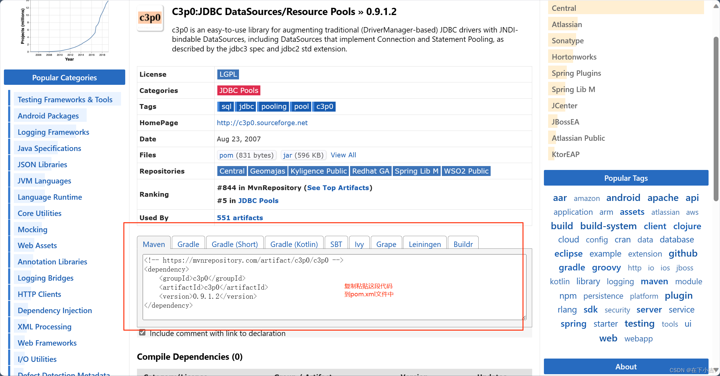720x376 pixels.
Task: Open the Gradle (Kotlin) tab
Action: point(294,244)
